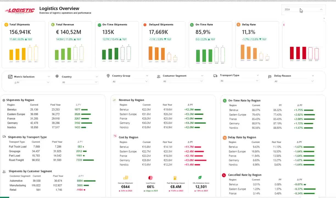Click the 156,941K total shipments value
Screen dimensions: 336x198
point(20,32)
